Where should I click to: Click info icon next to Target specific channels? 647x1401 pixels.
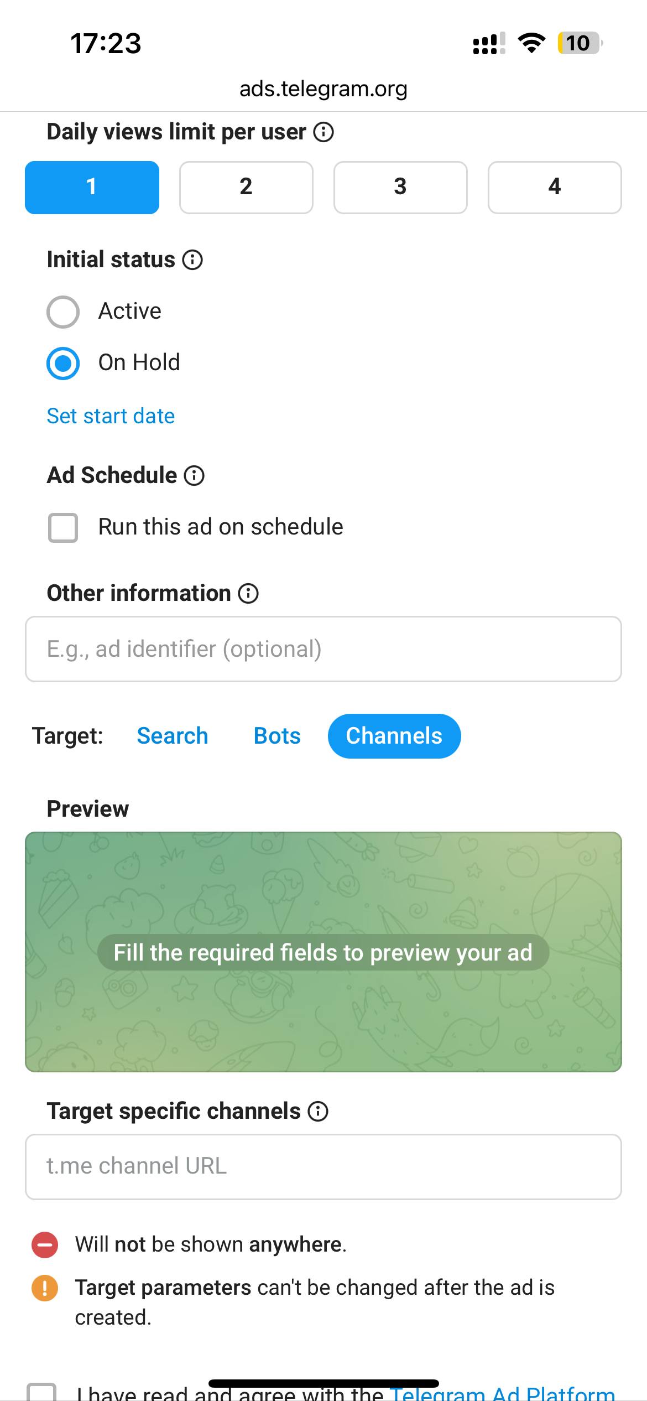[318, 1111]
